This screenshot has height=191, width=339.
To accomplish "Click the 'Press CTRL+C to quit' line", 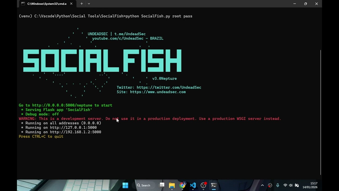I will [x=41, y=136].
